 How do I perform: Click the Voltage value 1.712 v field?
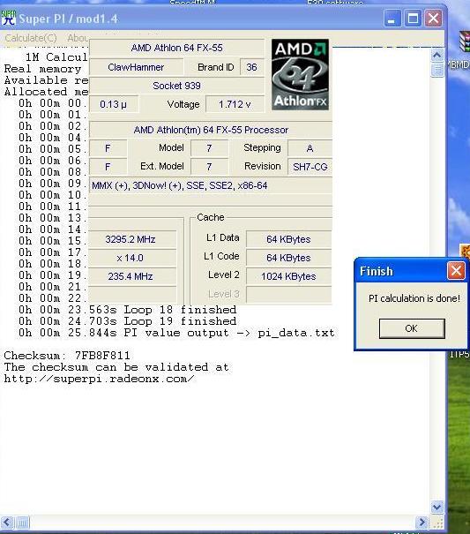235,104
